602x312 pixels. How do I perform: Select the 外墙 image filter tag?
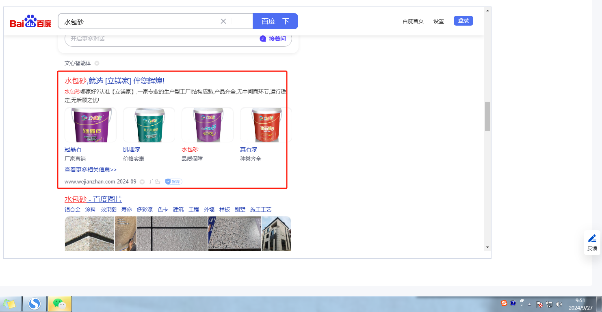point(209,210)
